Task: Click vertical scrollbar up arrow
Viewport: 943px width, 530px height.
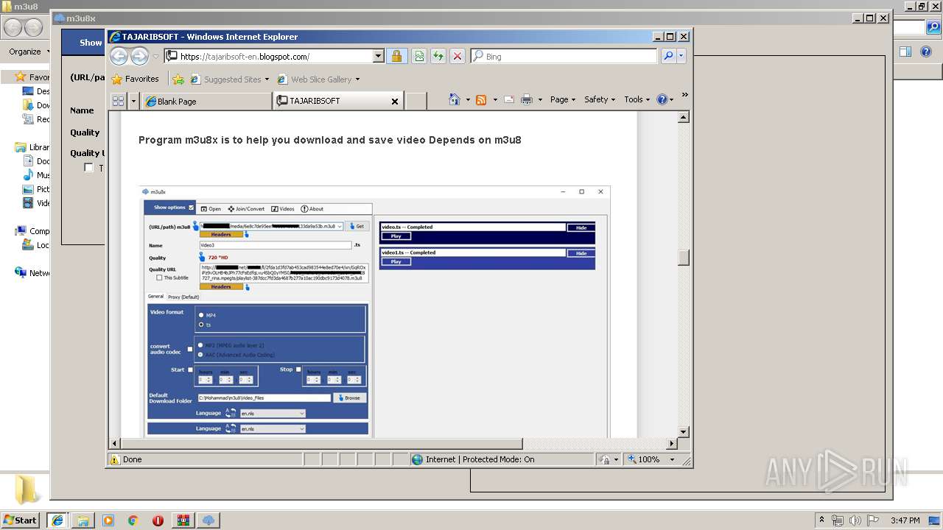Action: click(x=684, y=117)
